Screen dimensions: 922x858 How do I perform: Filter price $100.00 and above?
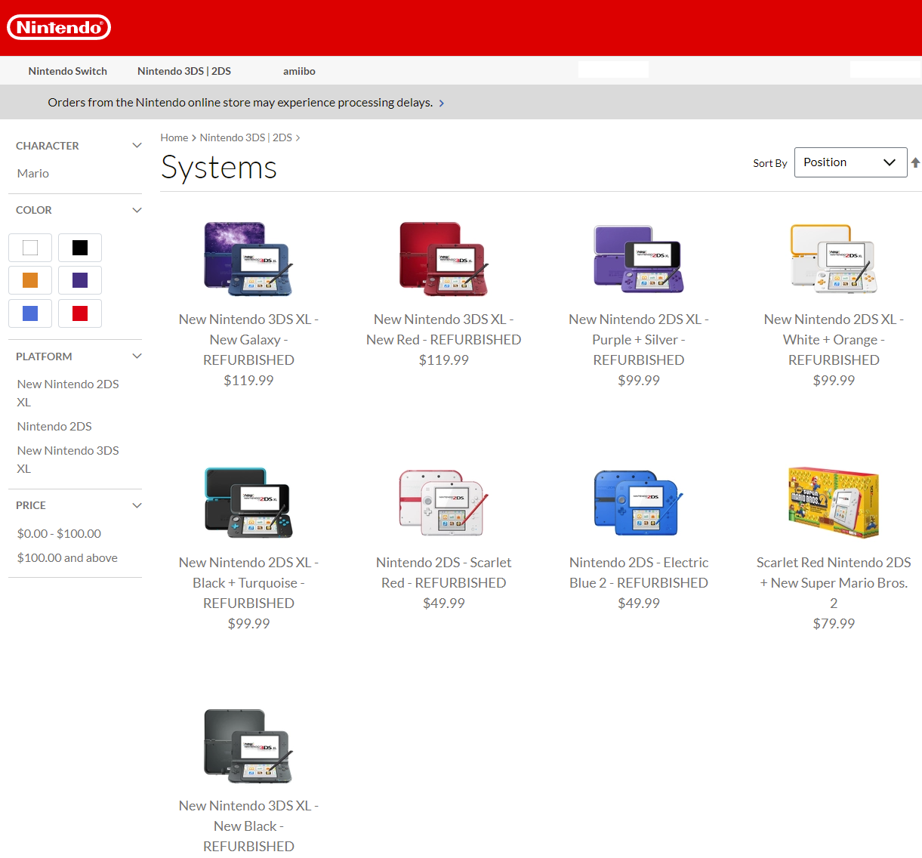[67, 558]
